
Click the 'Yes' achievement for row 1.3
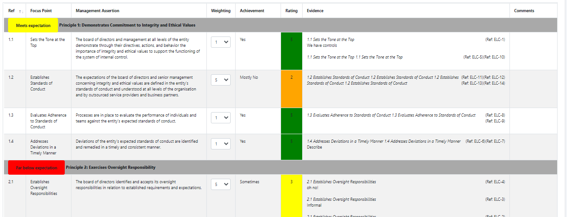243,115
